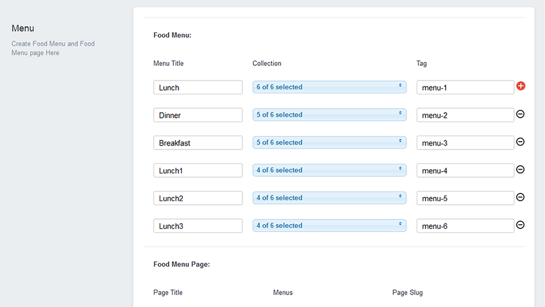
Task: Open the Collection dropdown for Lunch
Action: point(329,87)
